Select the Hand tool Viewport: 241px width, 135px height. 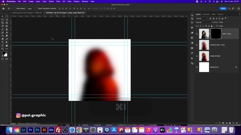pos(7,46)
